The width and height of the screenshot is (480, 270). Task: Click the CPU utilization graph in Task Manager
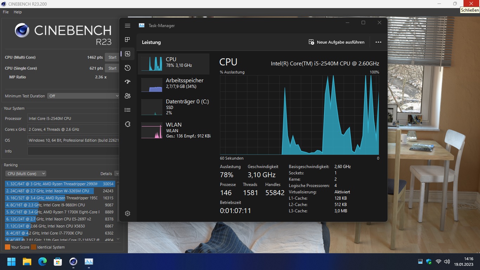coord(299,115)
